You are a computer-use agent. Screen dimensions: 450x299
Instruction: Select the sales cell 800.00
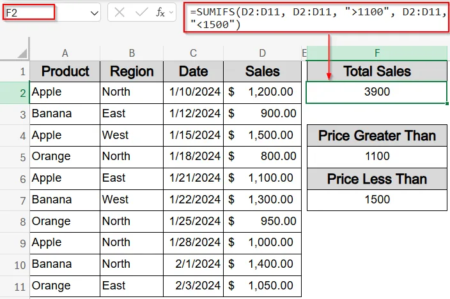coord(262,157)
